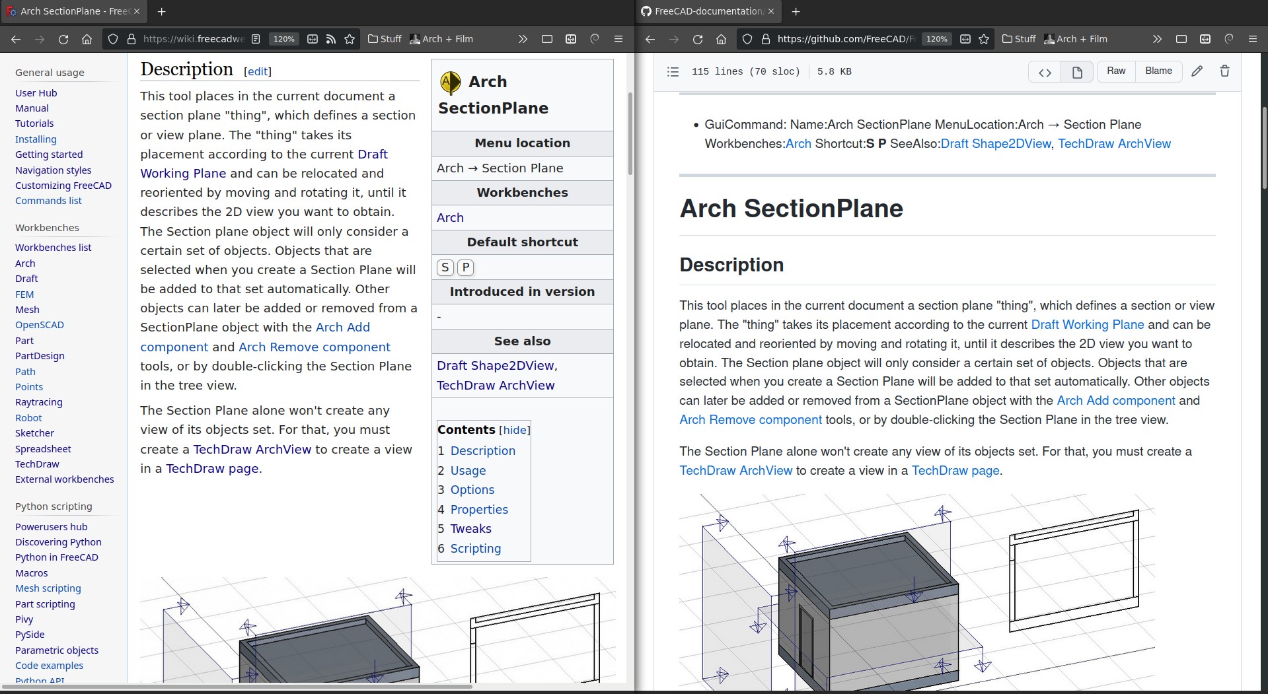This screenshot has height=694, width=1268.
Task: Click shield icon in GitHub address bar
Action: point(747,39)
